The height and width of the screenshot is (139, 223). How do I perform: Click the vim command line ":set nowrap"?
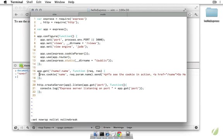click(54, 120)
